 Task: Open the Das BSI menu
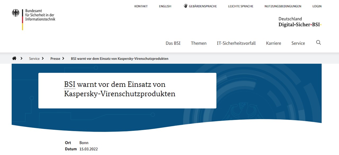[173, 43]
